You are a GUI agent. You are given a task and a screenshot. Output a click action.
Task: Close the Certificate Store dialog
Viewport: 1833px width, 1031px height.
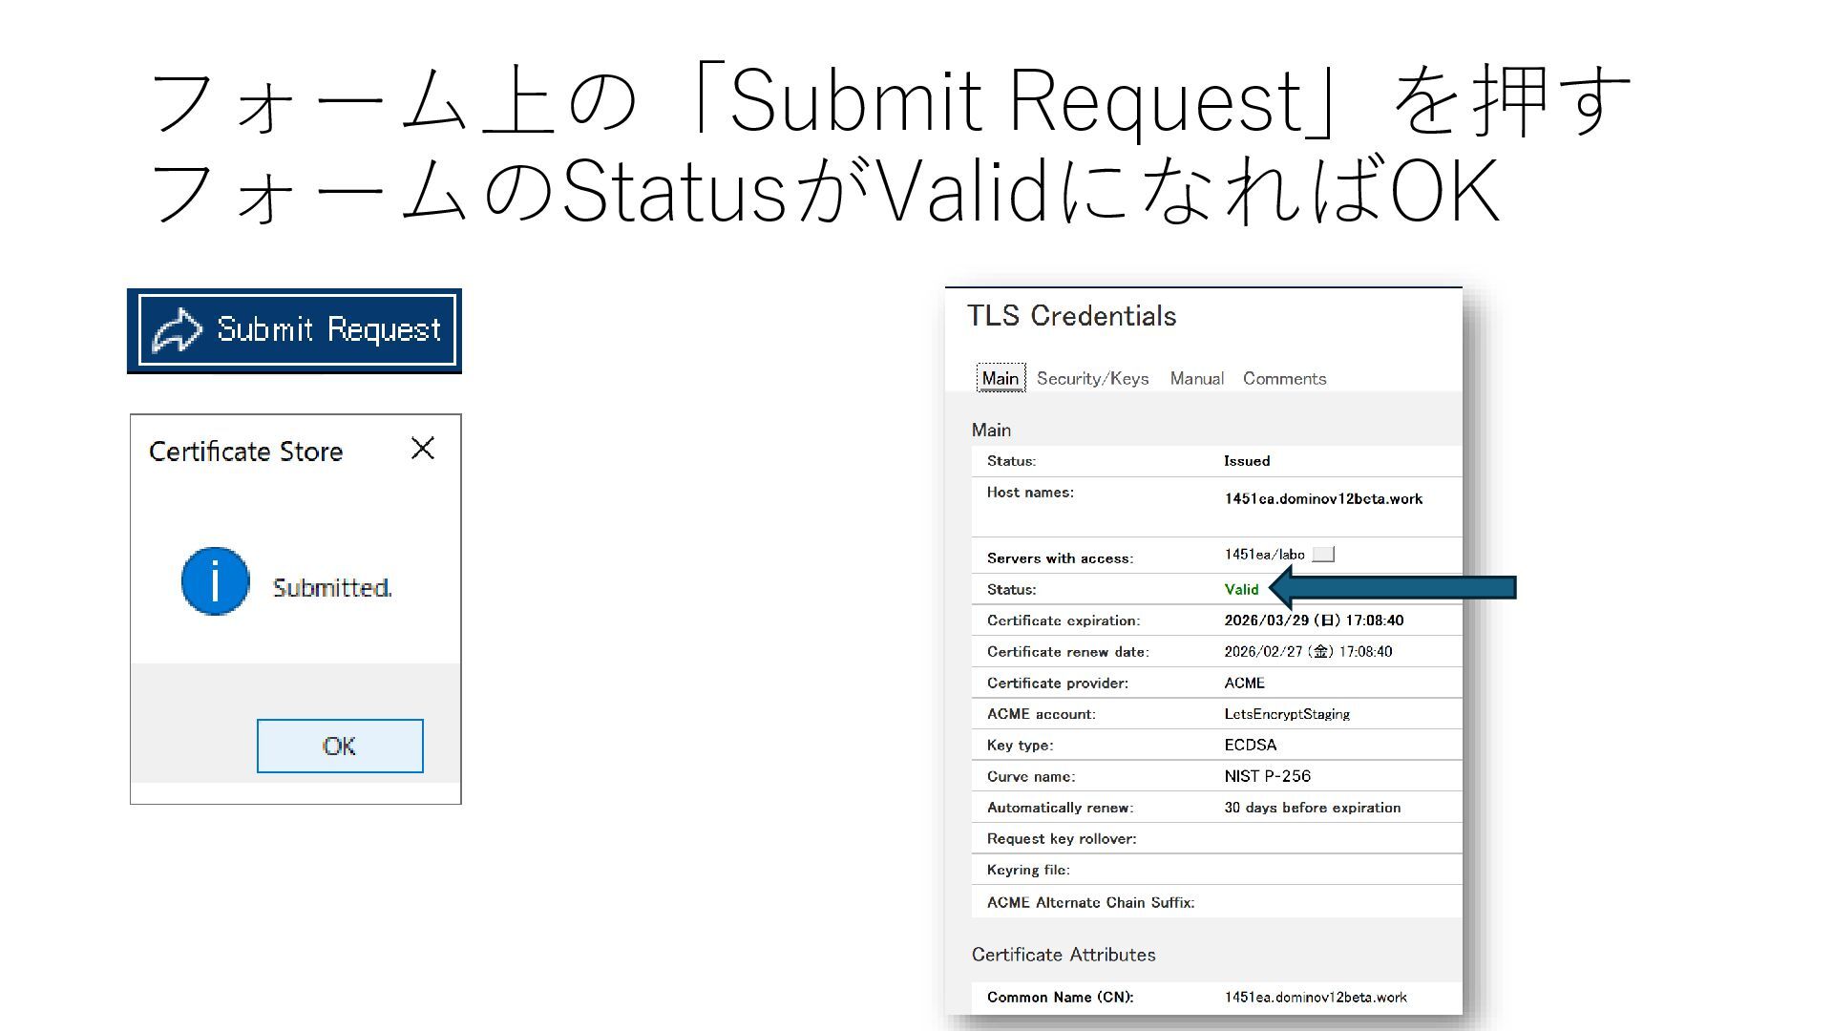click(x=422, y=449)
